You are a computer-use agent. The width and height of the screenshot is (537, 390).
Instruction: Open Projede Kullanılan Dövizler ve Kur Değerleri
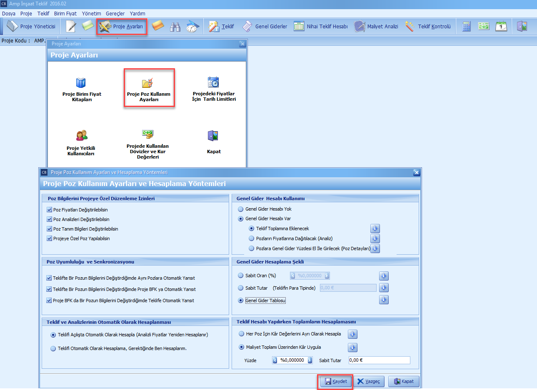tap(147, 144)
